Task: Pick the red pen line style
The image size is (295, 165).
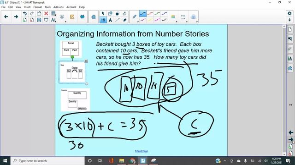Action: (150, 13)
